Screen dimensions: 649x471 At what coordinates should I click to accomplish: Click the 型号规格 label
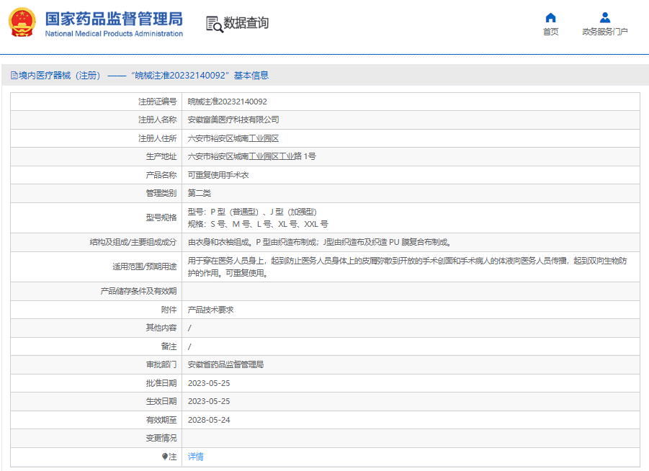(161, 217)
